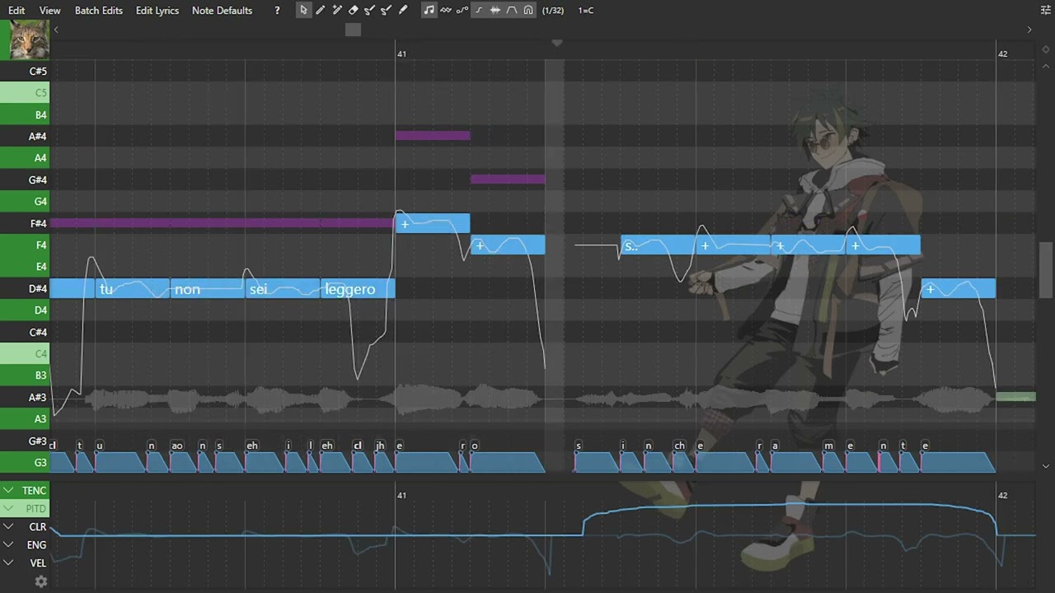This screenshot has width=1055, height=593.
Task: Toggle pitch curve points icon
Action: [462, 11]
